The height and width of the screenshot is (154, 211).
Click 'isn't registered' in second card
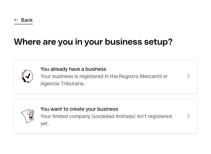click(x=154, y=116)
